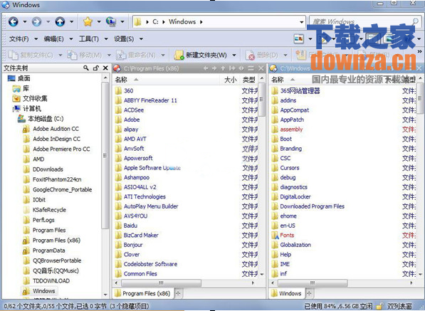Viewport: 425px width, 311px height.
Task: Click the Program Files pane title icon
Action: [117, 68]
